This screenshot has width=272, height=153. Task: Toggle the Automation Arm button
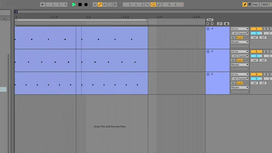tap(100, 5)
